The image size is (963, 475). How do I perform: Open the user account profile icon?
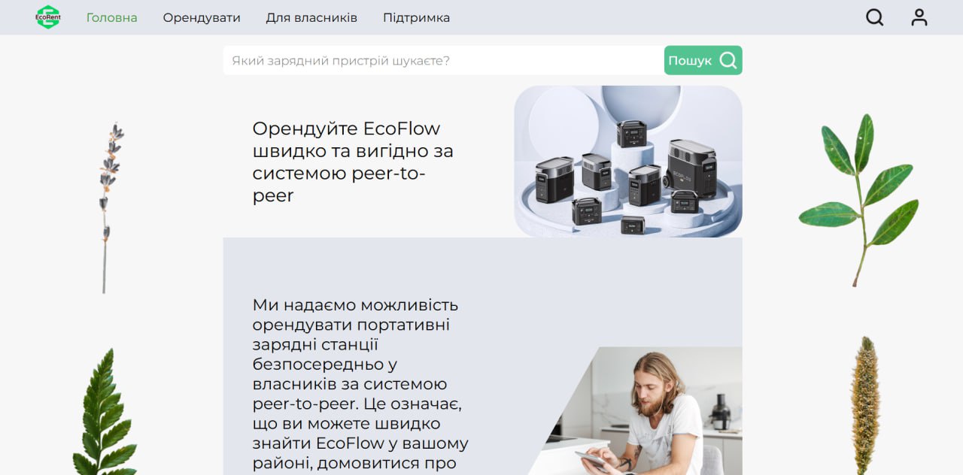tap(919, 17)
